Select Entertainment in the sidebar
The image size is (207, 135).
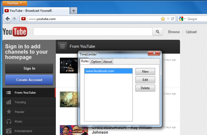[x=29, y=131]
